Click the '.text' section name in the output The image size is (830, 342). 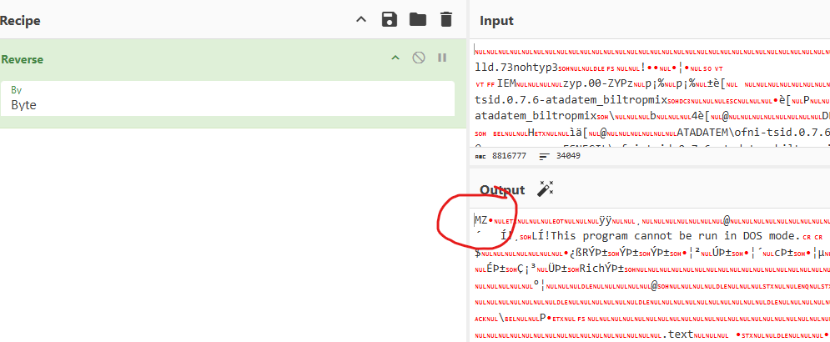click(677, 334)
